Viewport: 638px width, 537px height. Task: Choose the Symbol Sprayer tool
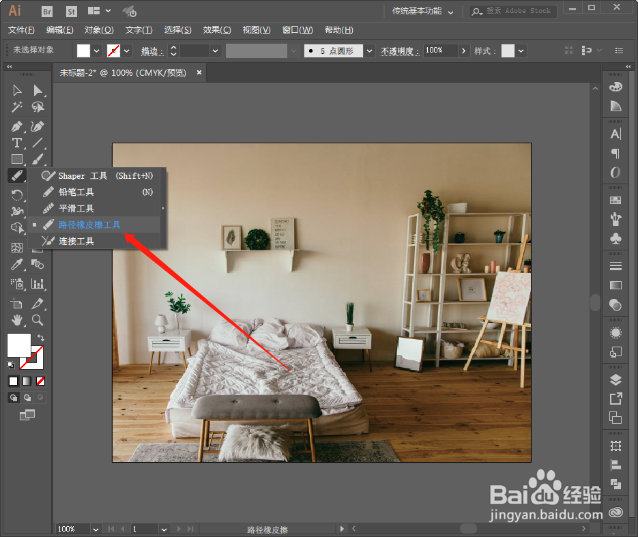pos(16,284)
